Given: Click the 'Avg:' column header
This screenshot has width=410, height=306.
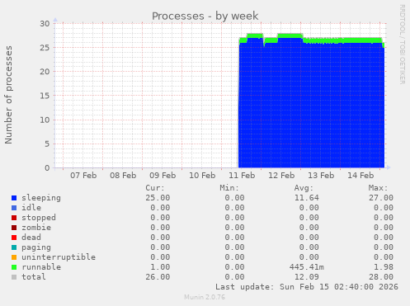Looking at the screenshot, I should click(304, 188).
